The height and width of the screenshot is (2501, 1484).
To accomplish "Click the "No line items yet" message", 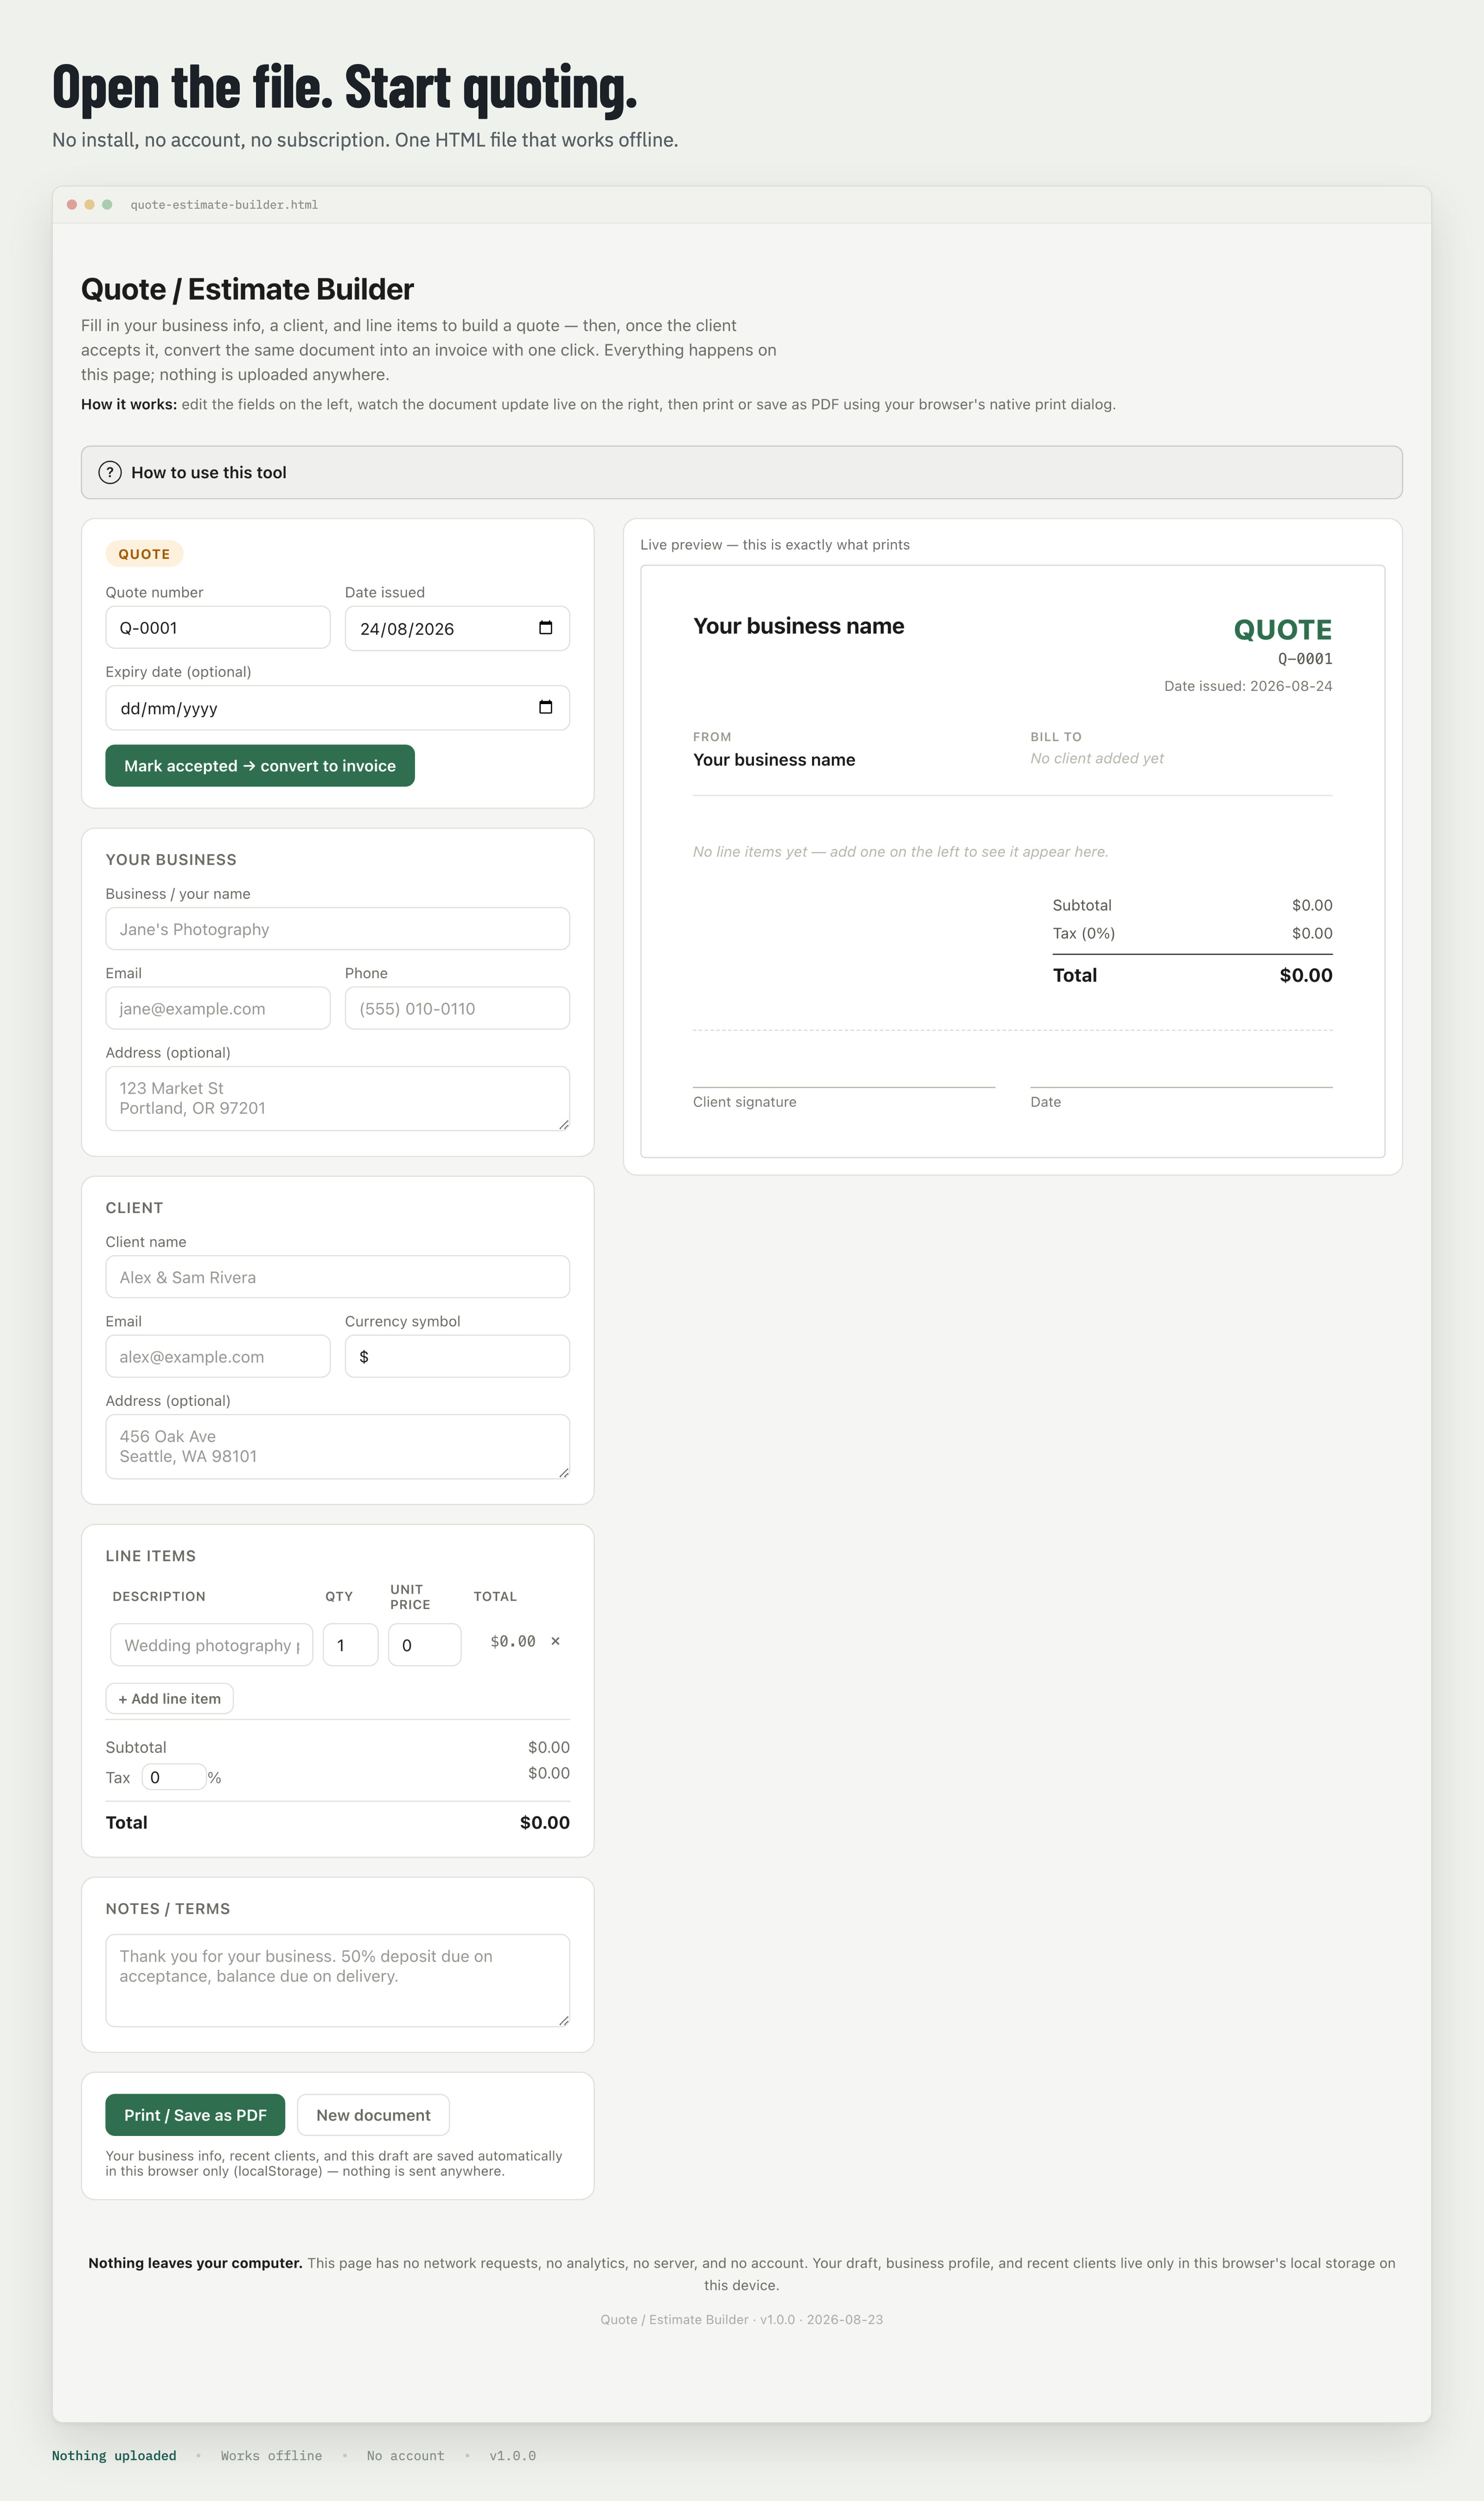I will [900, 852].
